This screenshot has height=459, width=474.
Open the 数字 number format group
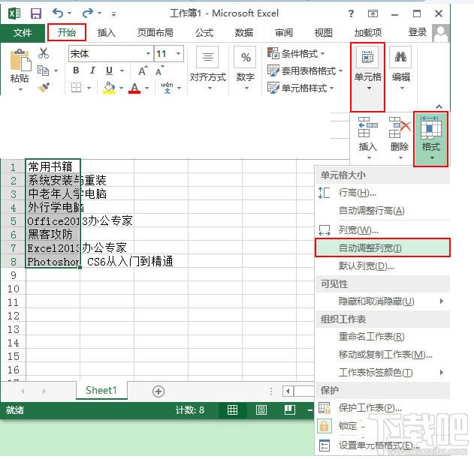click(246, 70)
